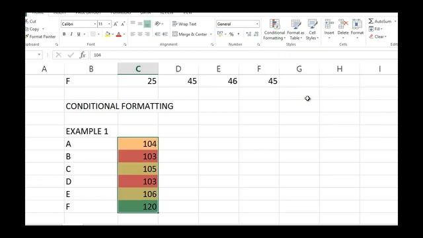Apply Percent Style

click(231, 34)
